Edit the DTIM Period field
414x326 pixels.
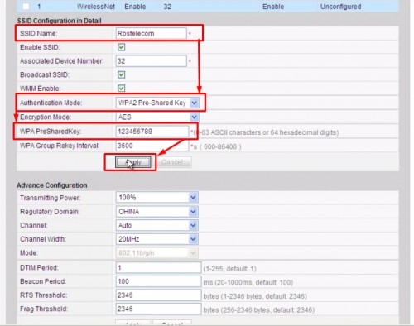click(159, 268)
